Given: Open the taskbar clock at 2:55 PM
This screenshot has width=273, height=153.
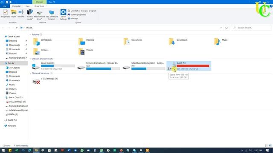Looking at the screenshot, I should coord(258,150).
